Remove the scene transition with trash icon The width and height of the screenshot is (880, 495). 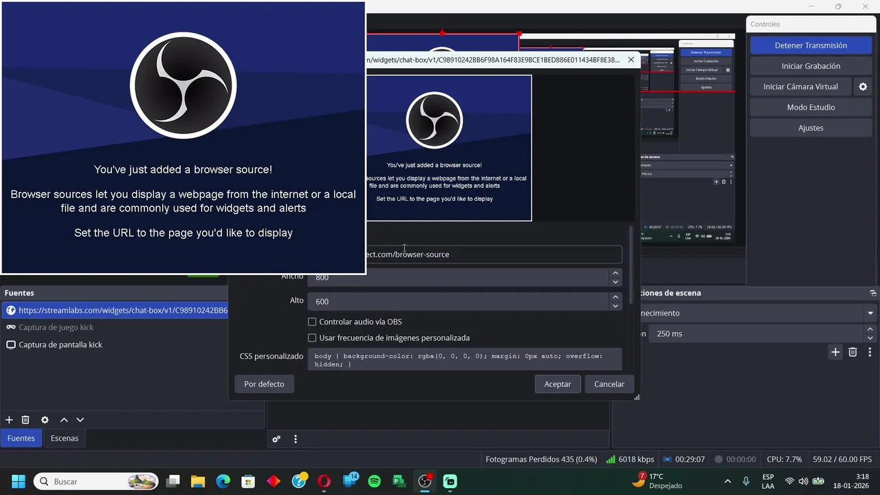point(852,352)
